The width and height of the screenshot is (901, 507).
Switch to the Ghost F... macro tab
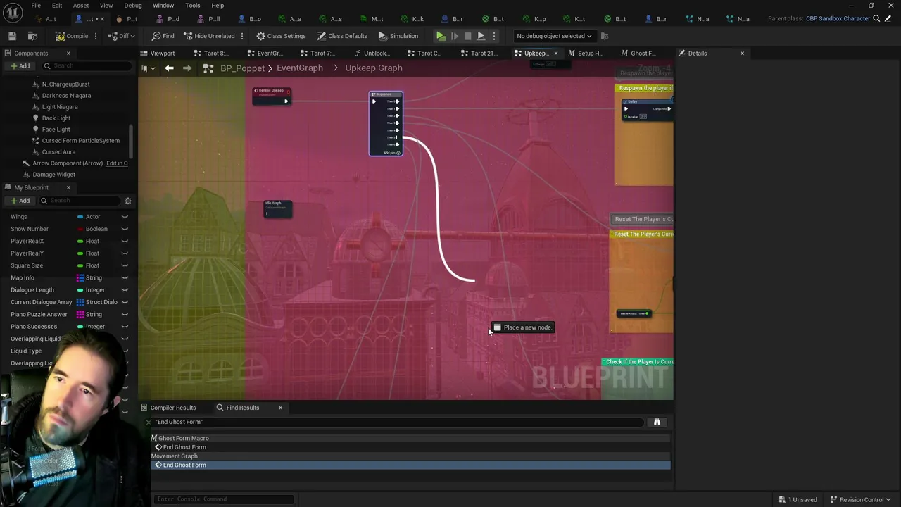click(638, 53)
